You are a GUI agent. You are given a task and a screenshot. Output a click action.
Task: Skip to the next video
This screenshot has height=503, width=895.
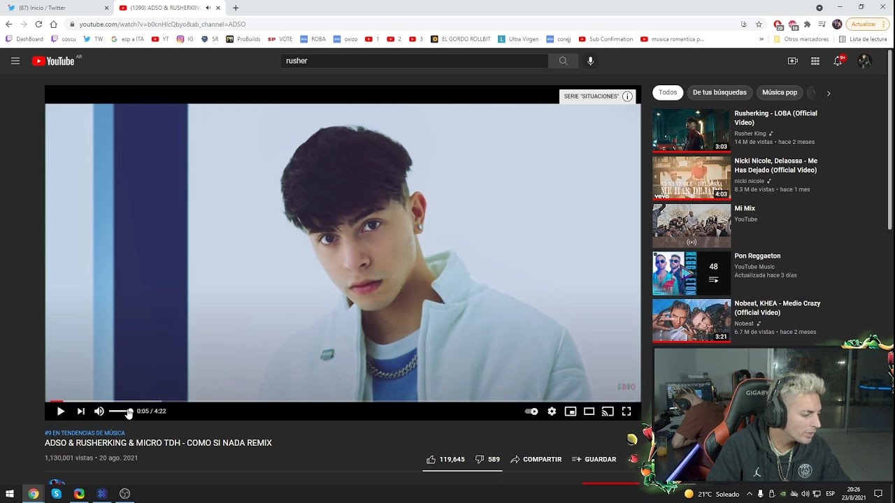[81, 411]
